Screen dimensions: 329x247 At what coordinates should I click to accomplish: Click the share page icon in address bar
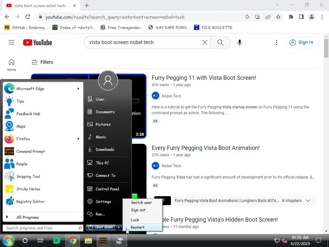(268, 17)
